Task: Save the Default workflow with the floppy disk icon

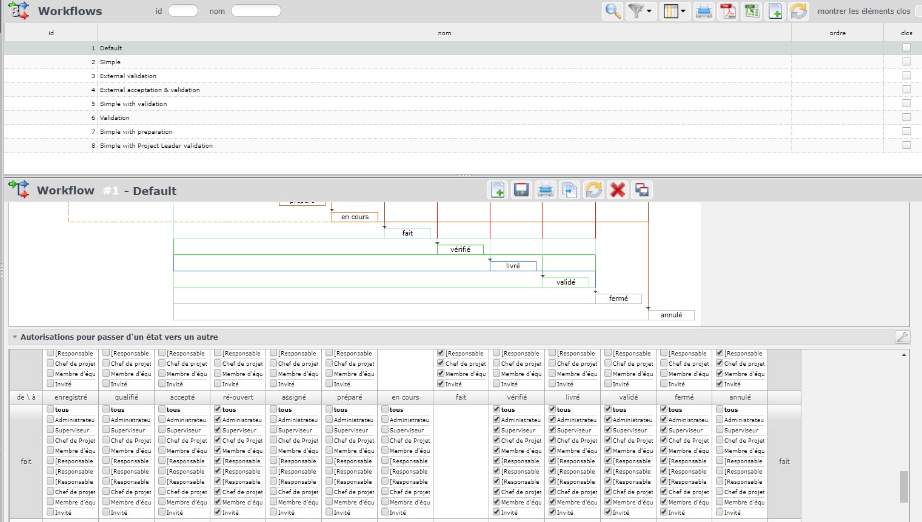Action: tap(521, 190)
